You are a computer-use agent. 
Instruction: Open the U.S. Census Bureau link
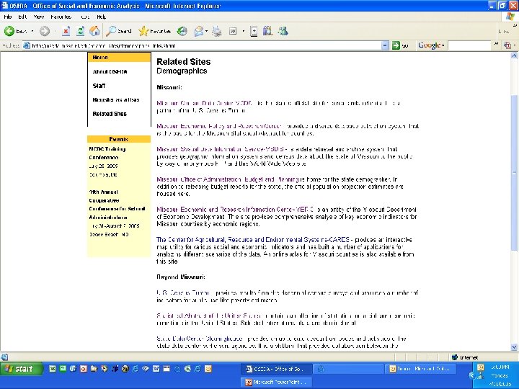click(x=183, y=292)
